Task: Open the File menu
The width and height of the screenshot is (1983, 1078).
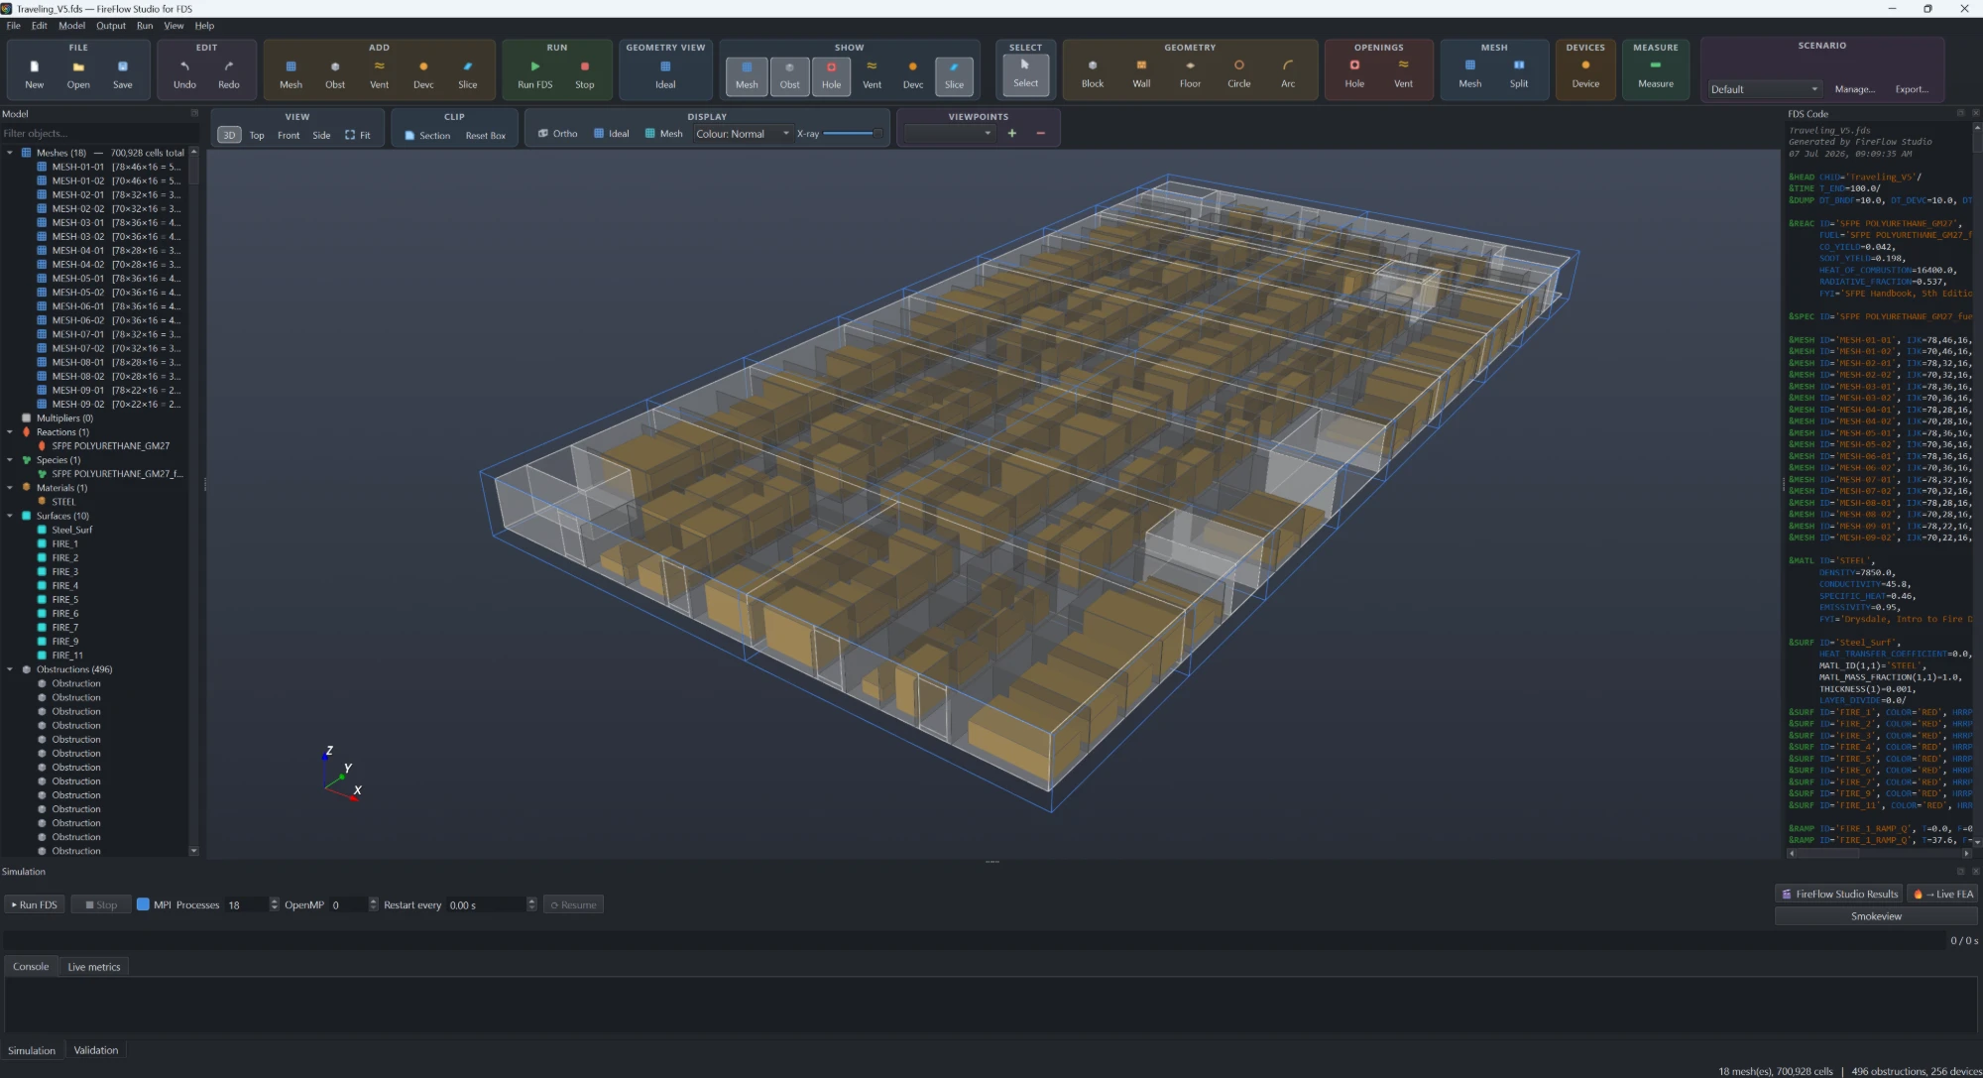Action: click(14, 26)
